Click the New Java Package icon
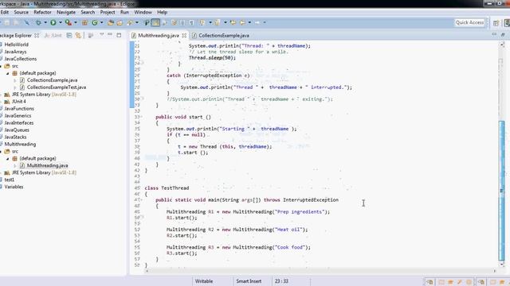This screenshot has height=286, width=510. [84, 22]
